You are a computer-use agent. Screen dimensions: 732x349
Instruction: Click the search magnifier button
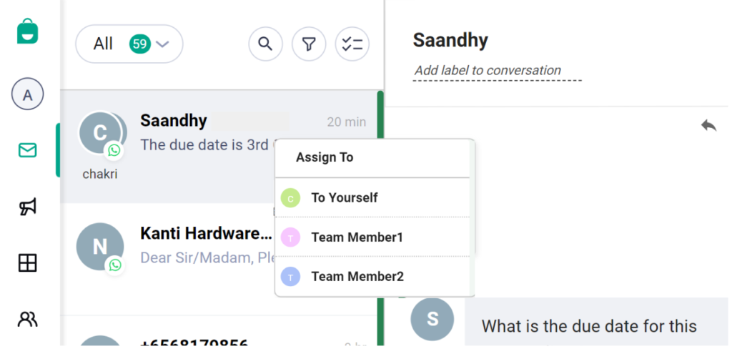click(x=265, y=44)
